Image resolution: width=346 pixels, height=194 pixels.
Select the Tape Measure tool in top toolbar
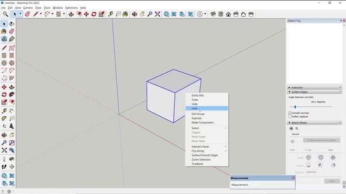(x=110, y=15)
